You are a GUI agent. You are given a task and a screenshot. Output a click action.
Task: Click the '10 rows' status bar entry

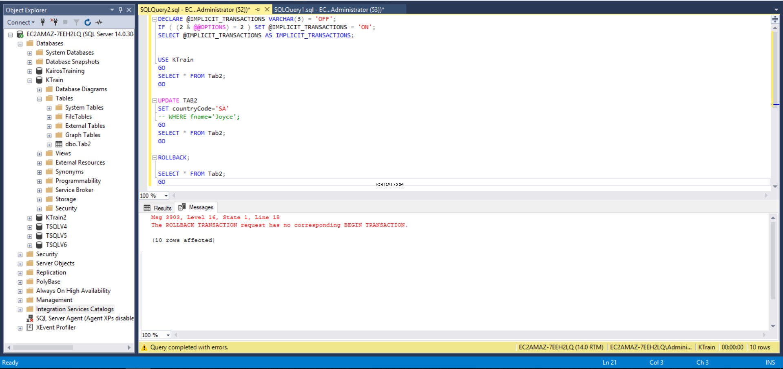tap(760, 347)
